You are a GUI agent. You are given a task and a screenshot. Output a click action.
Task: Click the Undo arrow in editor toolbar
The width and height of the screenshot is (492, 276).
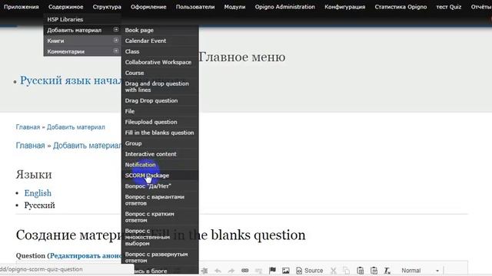click(218, 271)
